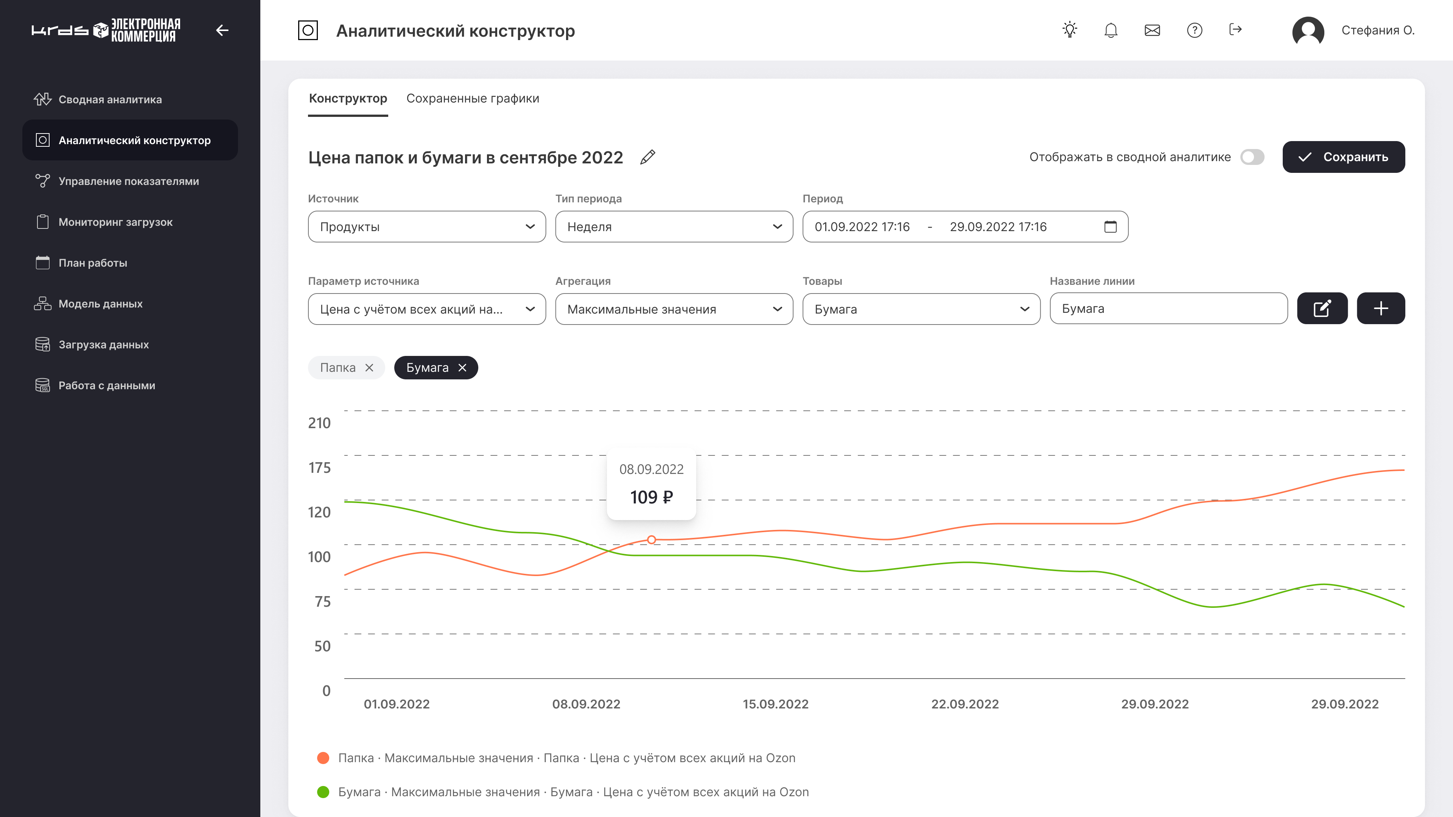Collapse sidebar with back arrow

(222, 30)
